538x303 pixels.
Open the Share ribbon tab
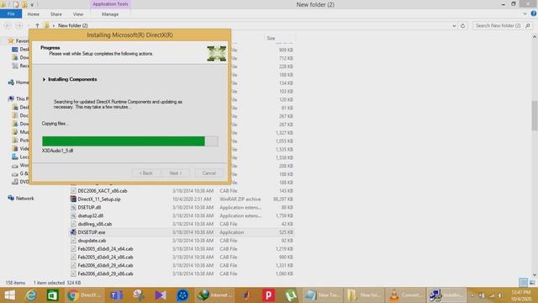56,14
